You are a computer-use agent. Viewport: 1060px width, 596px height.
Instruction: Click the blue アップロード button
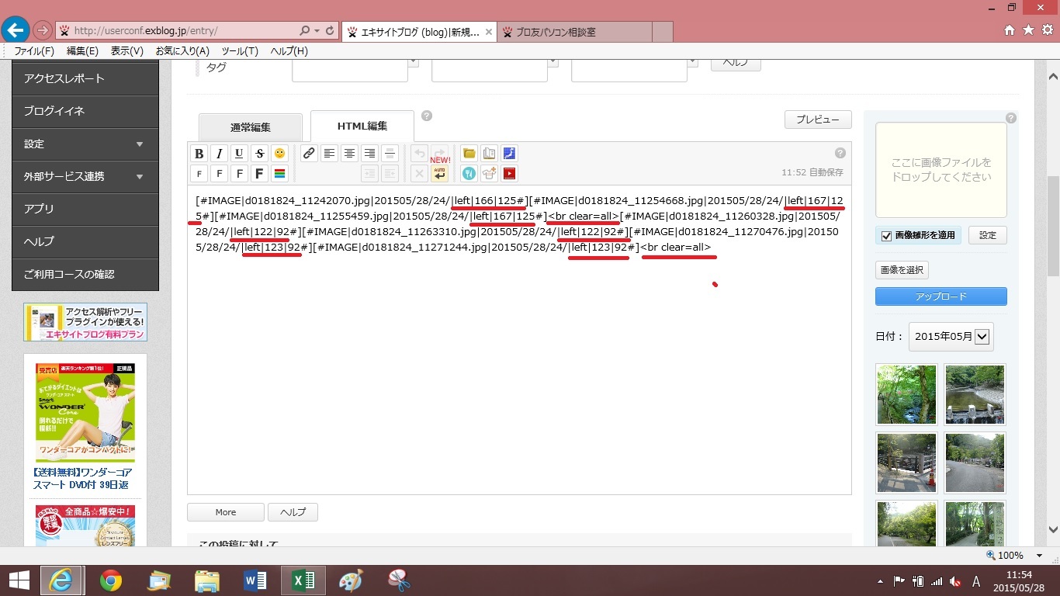pos(941,296)
